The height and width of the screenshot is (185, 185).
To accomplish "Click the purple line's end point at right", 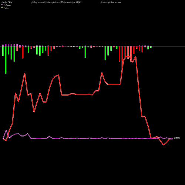I will coord(172,138).
